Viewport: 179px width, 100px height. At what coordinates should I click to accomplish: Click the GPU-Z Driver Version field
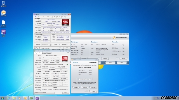pyautogui.click(x=55, y=81)
